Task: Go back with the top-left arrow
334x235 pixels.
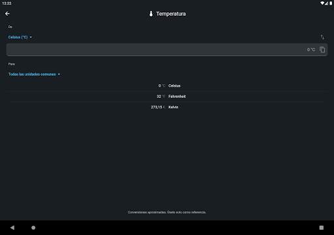Action: tap(7, 14)
